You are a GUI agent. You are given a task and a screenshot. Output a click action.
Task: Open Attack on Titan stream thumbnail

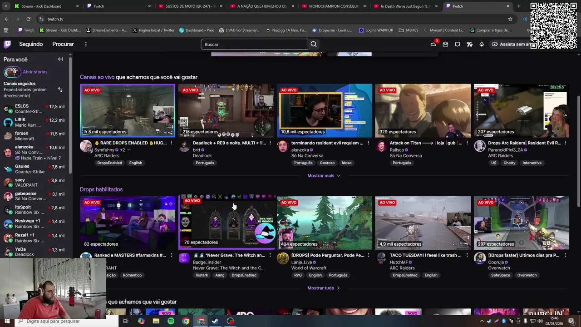click(423, 110)
